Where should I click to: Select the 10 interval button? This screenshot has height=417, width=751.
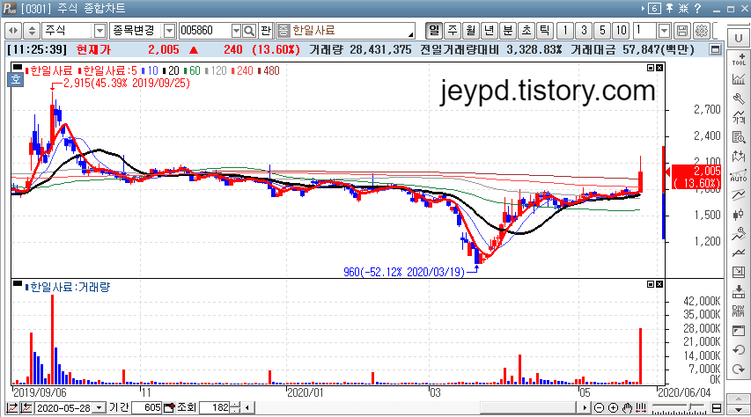coord(622,31)
